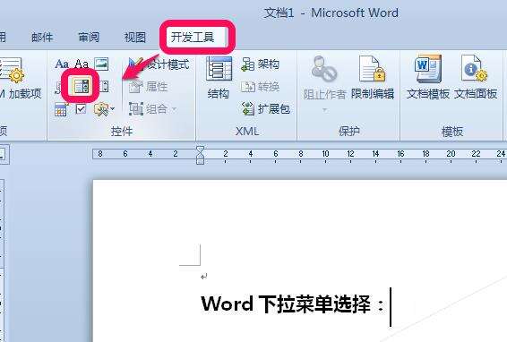
Task: Open 文档面板 (Document Panel)
Action: pos(476,78)
